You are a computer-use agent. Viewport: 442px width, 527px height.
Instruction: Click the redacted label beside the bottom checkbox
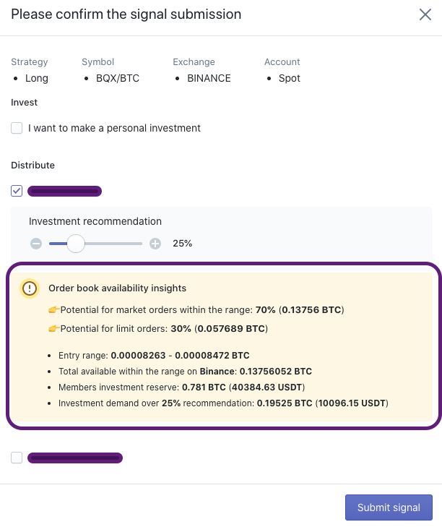pyautogui.click(x=74, y=458)
